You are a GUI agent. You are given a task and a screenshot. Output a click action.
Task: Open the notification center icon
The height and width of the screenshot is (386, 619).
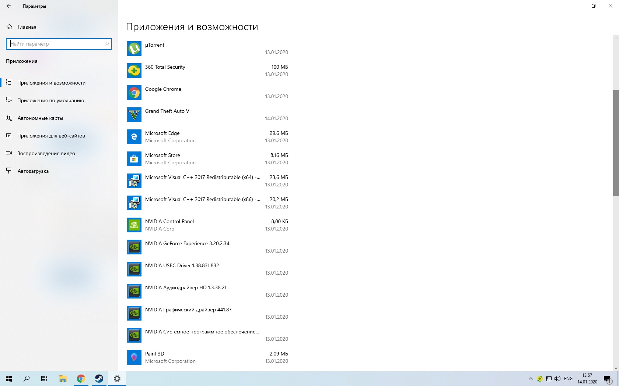click(607, 379)
